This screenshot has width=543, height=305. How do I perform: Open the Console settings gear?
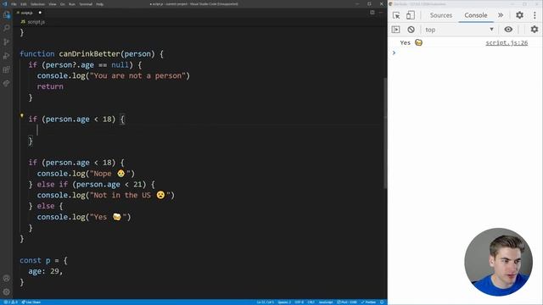[535, 30]
